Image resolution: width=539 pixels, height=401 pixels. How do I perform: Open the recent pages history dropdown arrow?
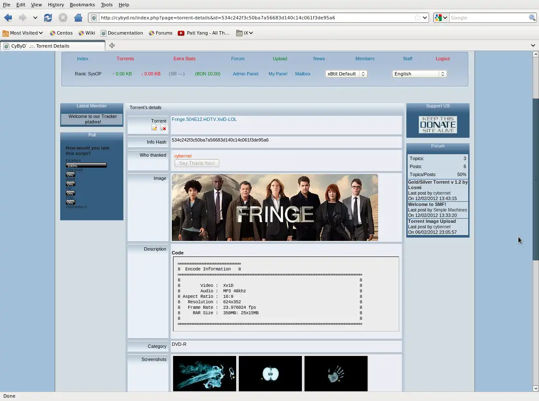35,18
